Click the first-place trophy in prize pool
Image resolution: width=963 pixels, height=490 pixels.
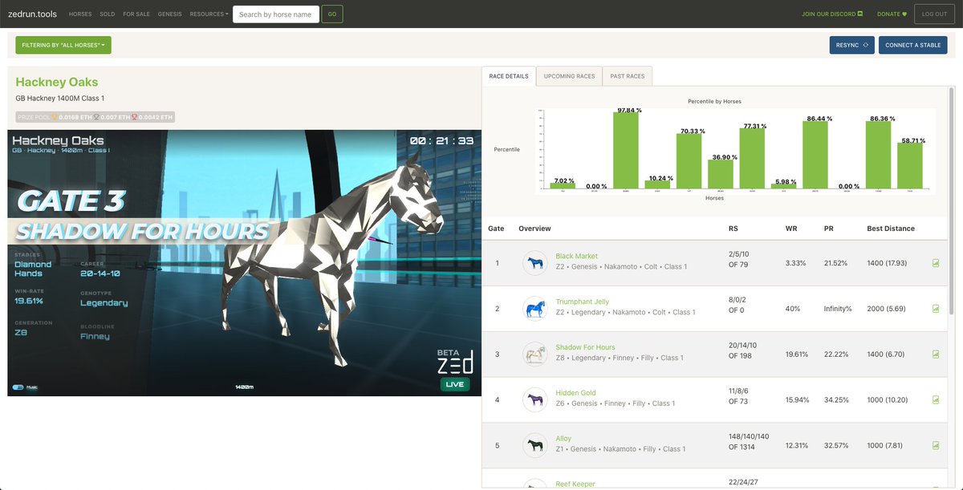point(55,117)
